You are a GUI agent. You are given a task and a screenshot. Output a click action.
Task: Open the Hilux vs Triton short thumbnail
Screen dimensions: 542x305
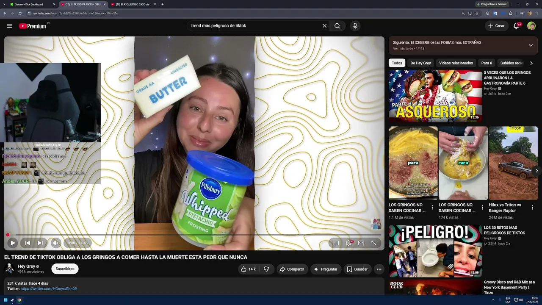tap(513, 163)
